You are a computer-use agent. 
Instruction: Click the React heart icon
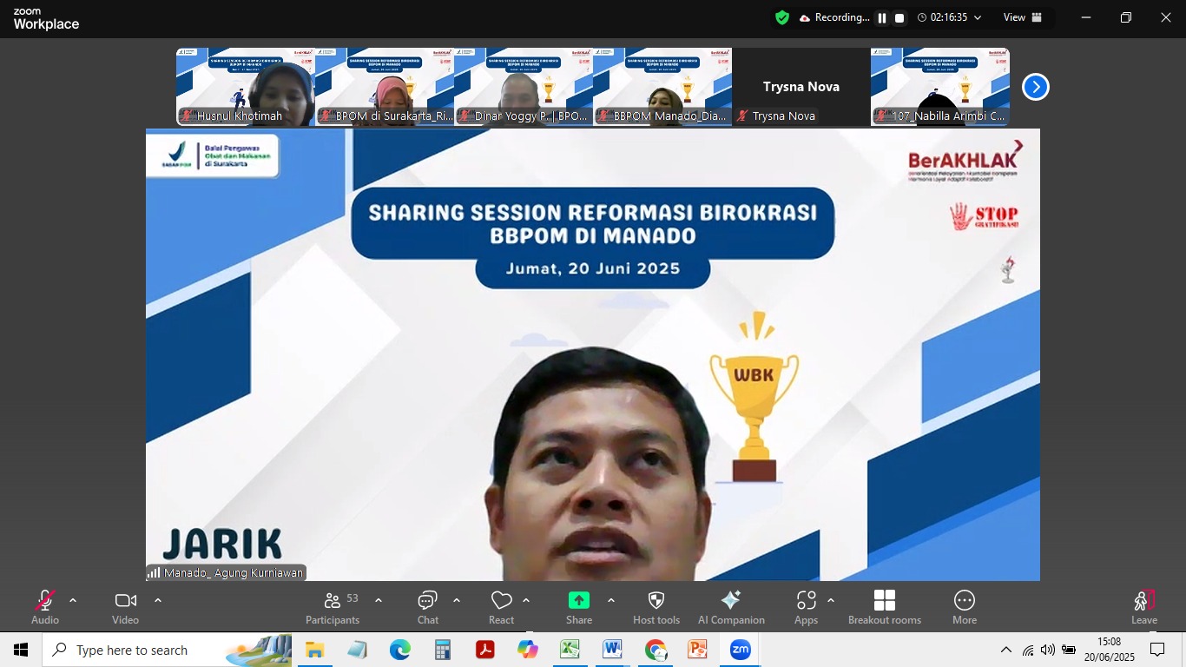point(501,601)
